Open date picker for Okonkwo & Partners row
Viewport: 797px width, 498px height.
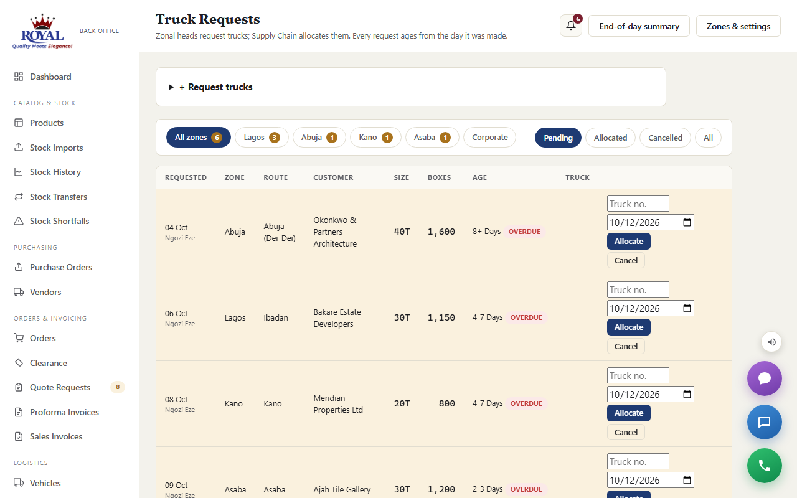point(687,223)
